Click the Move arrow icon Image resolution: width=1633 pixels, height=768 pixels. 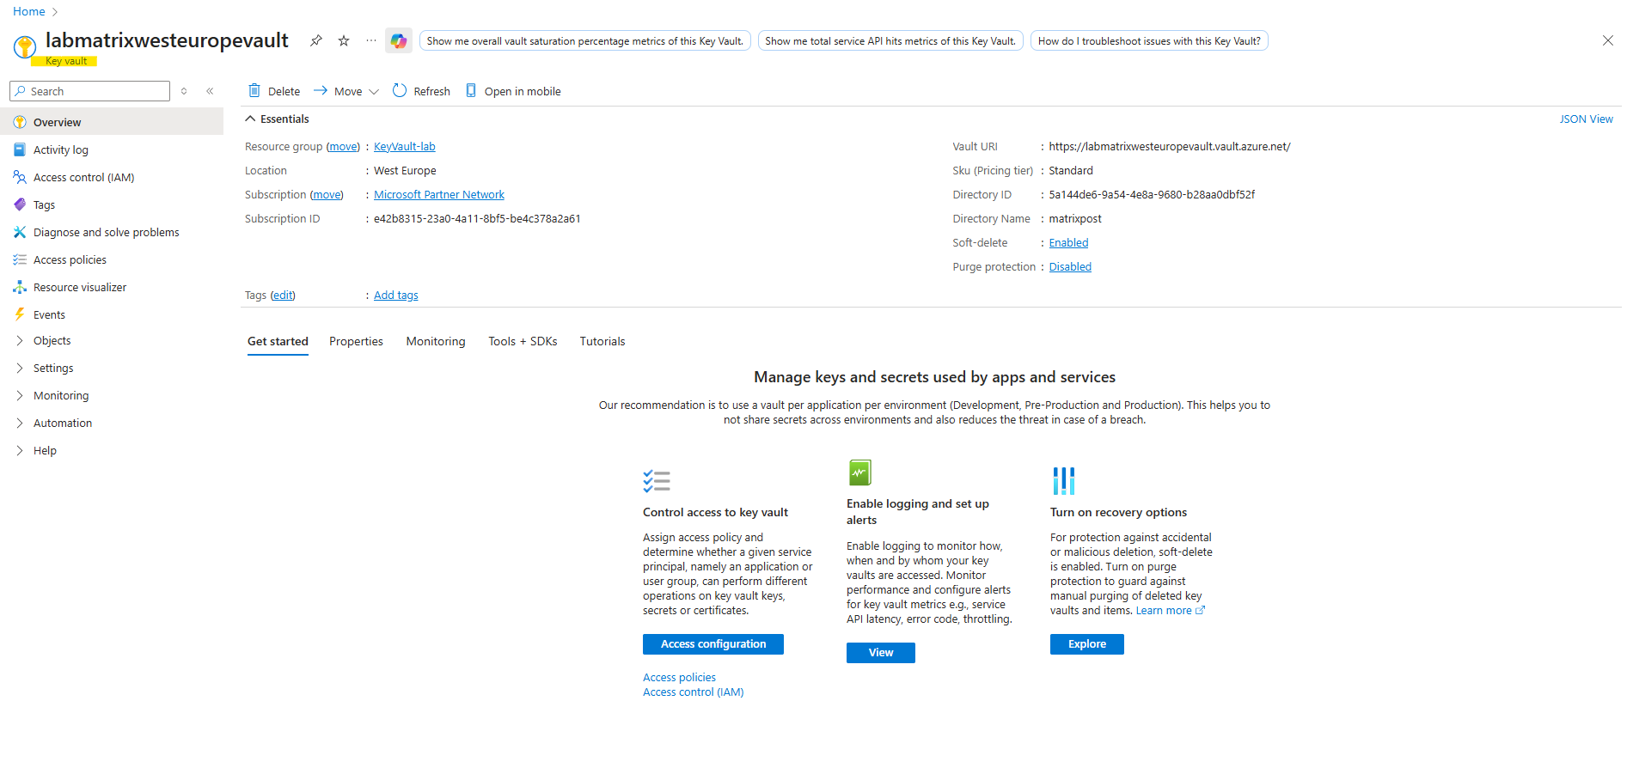321,90
